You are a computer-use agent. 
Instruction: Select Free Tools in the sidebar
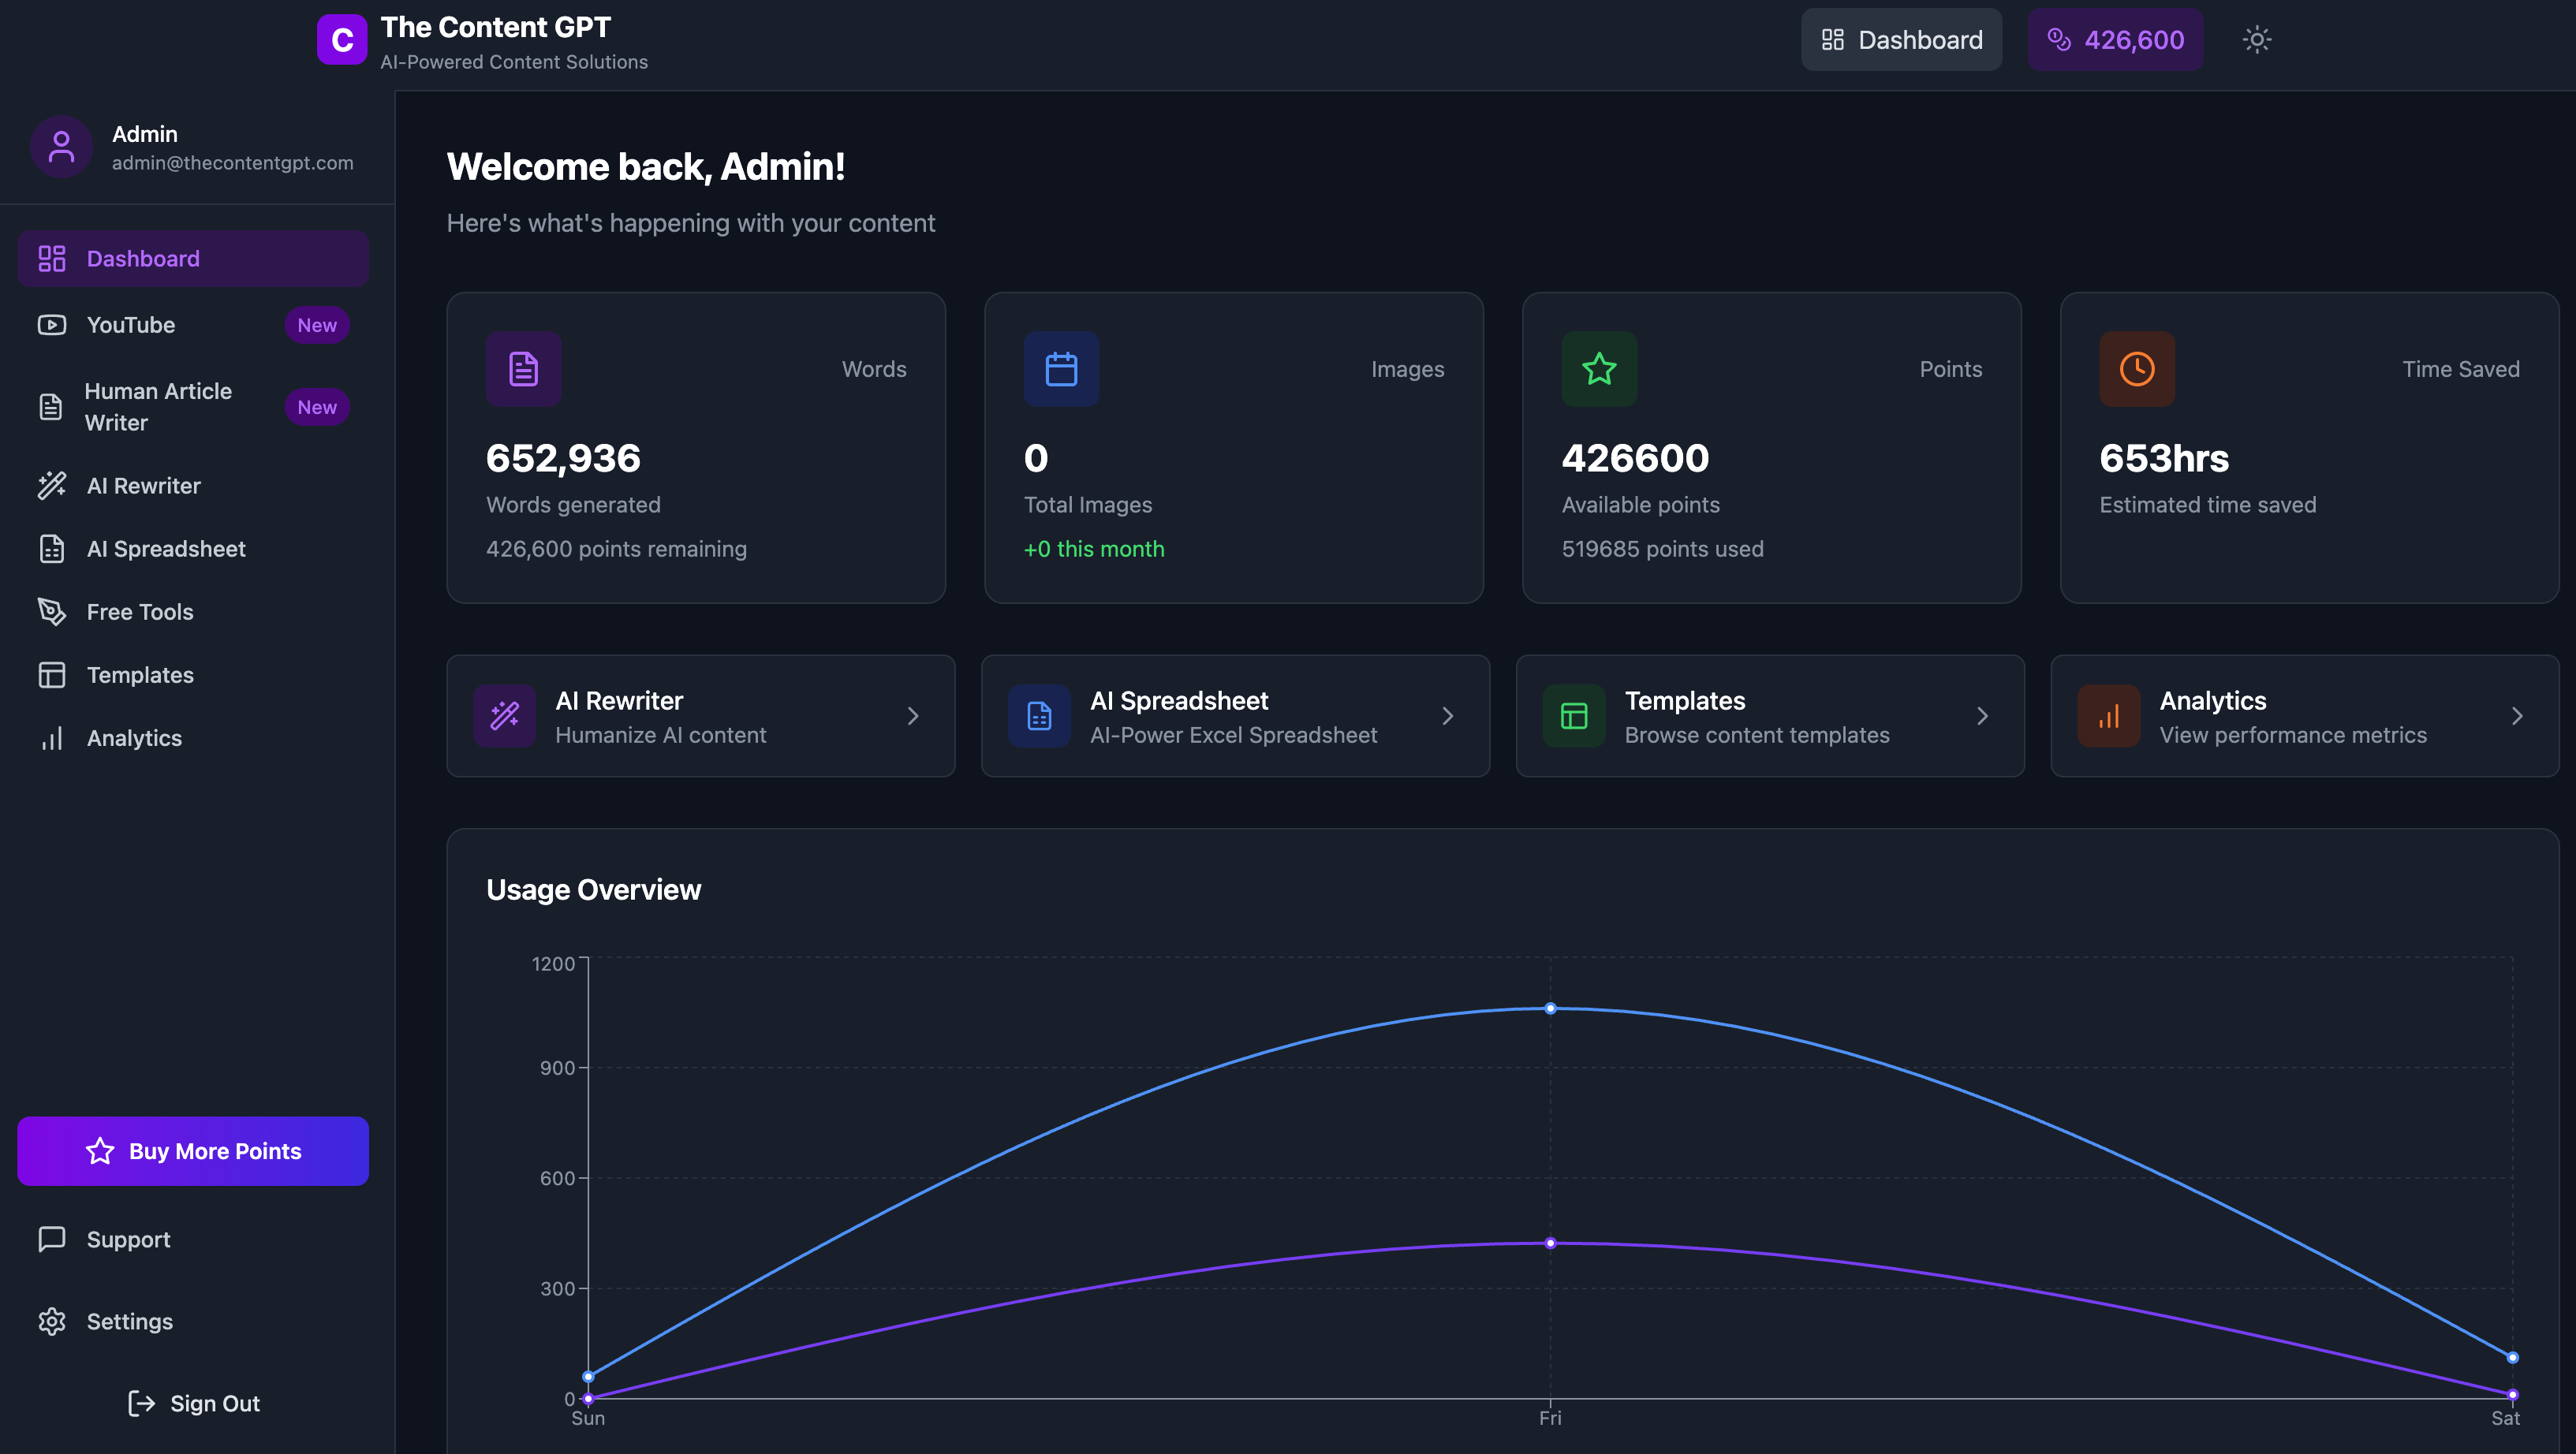coord(140,612)
